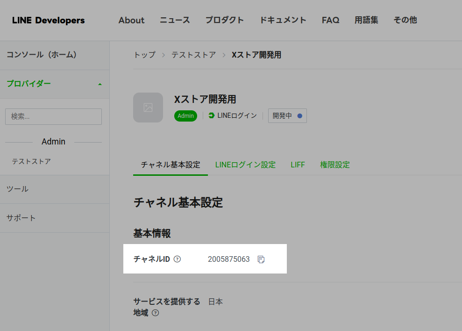Switch to the LINEログイン設定 tab
Image resolution: width=462 pixels, height=331 pixels.
click(245, 165)
